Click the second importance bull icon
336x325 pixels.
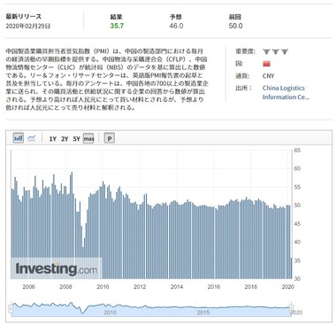point(276,51)
